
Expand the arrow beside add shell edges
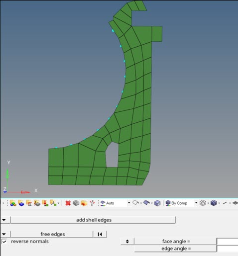4,220
